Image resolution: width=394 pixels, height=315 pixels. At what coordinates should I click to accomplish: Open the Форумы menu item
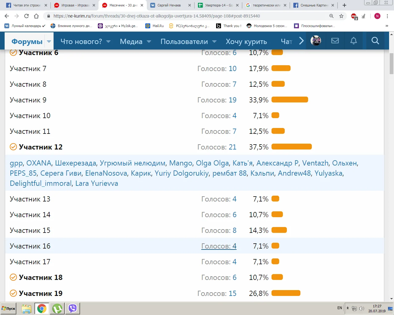click(x=27, y=41)
